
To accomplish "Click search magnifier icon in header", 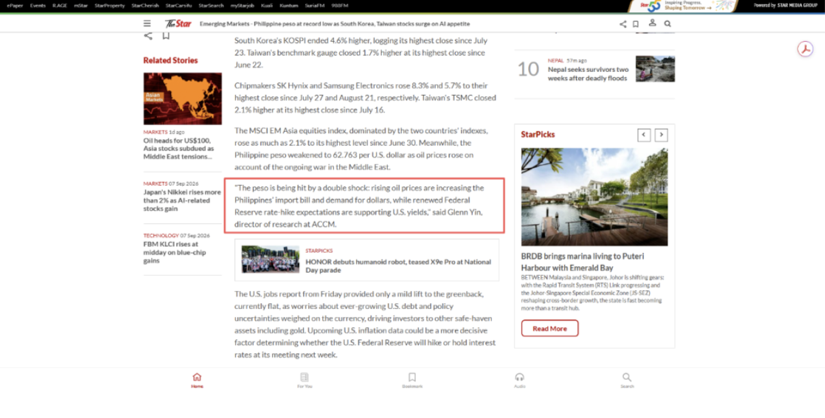I will [668, 24].
